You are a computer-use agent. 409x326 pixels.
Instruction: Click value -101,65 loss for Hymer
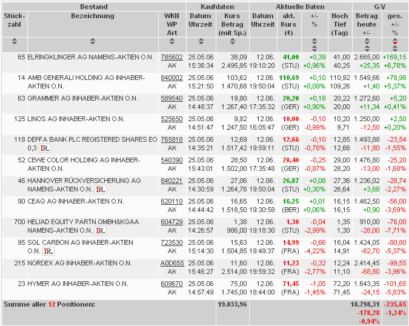[395, 284]
